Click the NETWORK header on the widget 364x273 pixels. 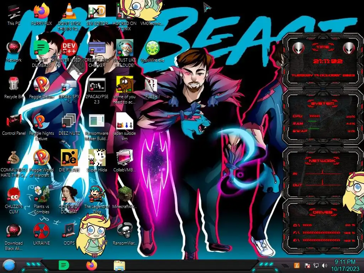322,161
